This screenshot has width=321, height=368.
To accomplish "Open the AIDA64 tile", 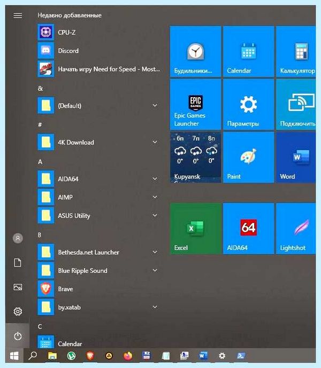I will tap(249, 229).
